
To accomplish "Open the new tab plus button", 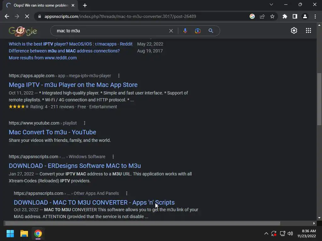I will (85, 5).
